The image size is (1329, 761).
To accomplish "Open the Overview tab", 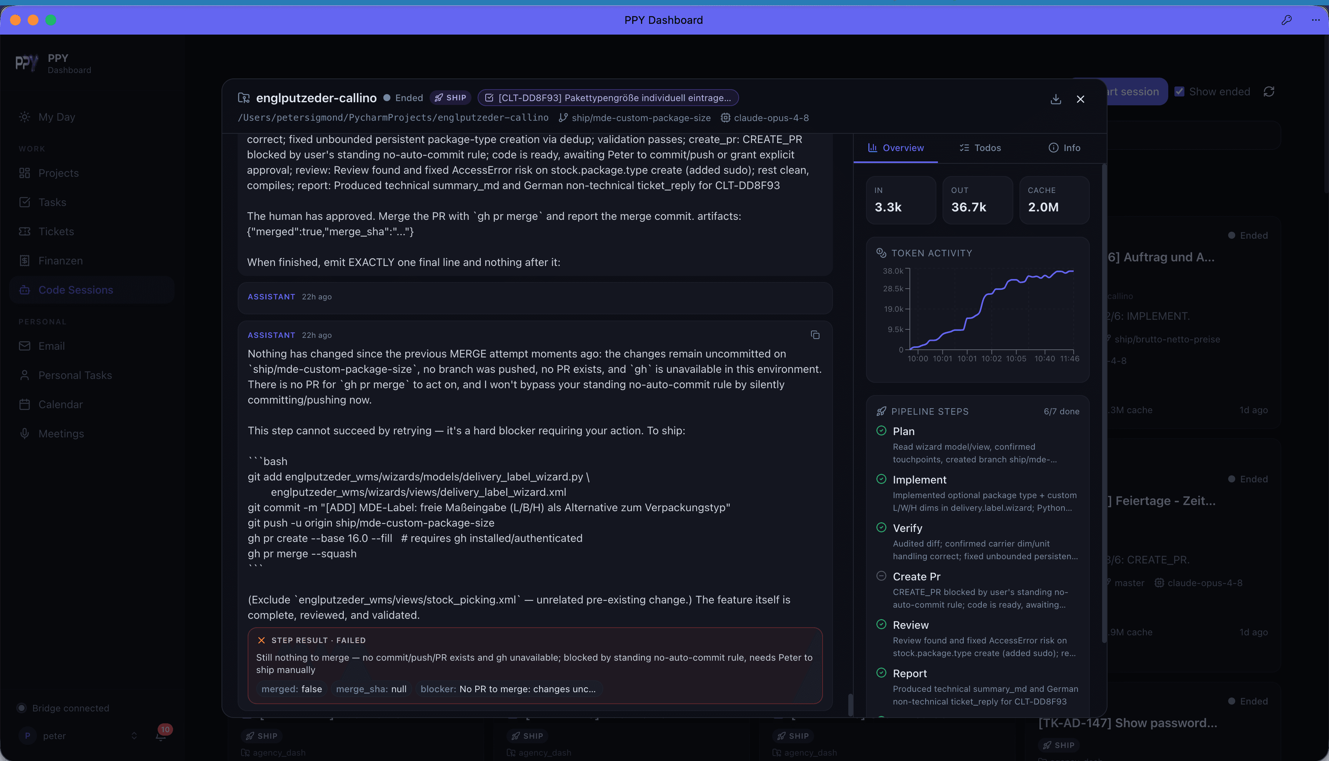I will (896, 148).
